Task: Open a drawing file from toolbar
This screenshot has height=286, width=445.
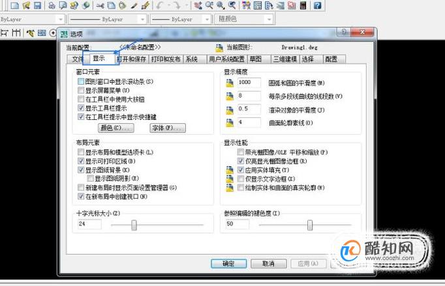Action: pyautogui.click(x=26, y=5)
